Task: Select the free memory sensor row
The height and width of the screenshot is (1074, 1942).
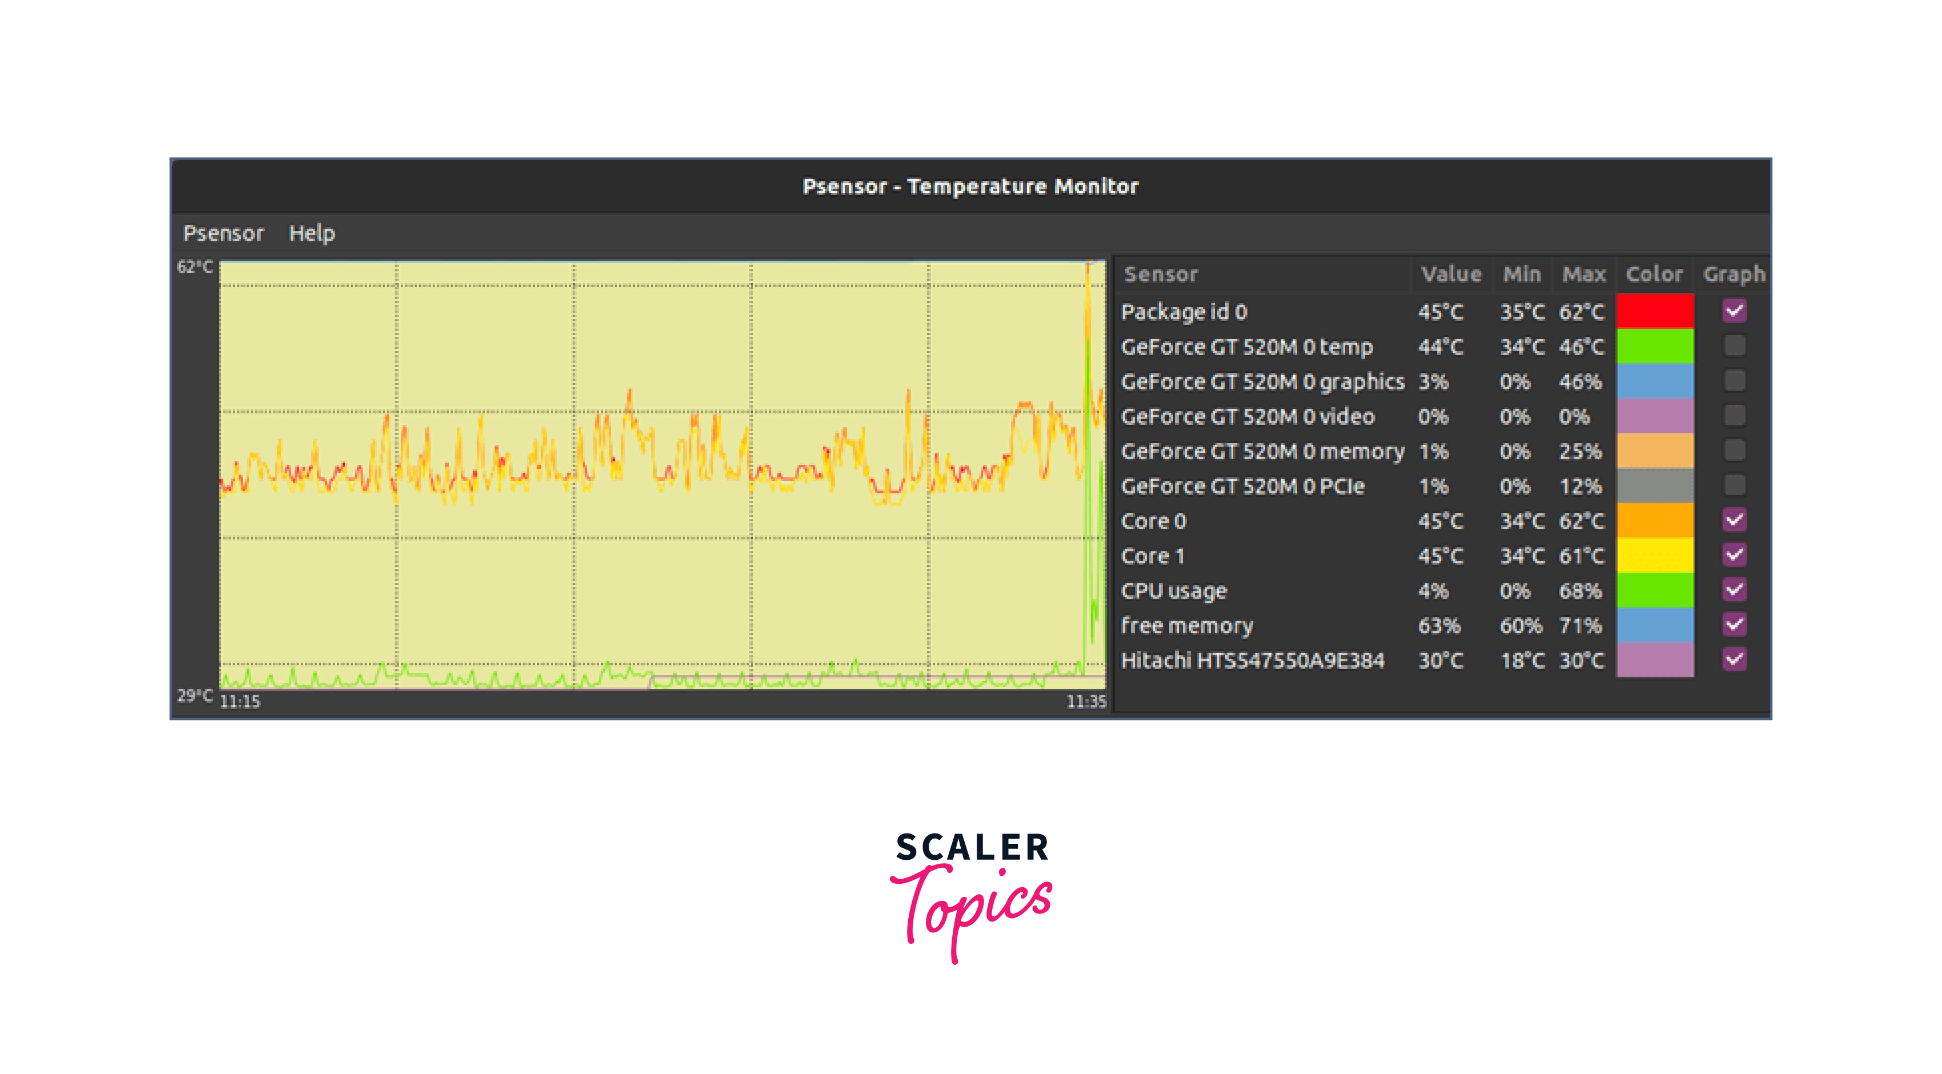Action: [1186, 626]
